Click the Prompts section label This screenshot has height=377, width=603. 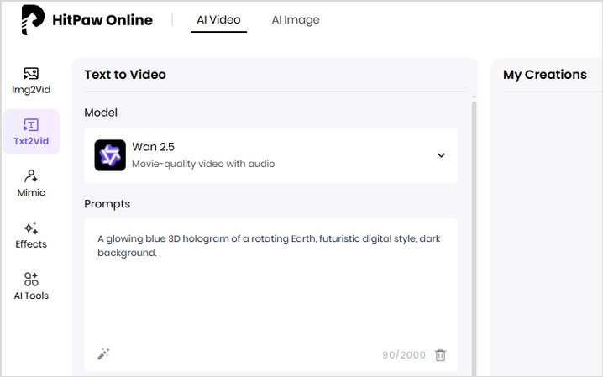tap(107, 204)
